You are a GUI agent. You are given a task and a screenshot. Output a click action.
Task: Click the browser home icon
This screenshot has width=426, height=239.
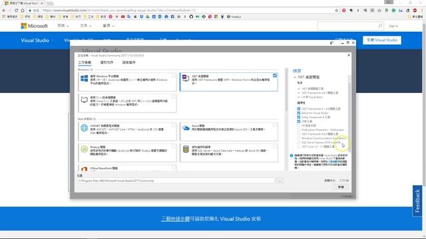(23, 11)
